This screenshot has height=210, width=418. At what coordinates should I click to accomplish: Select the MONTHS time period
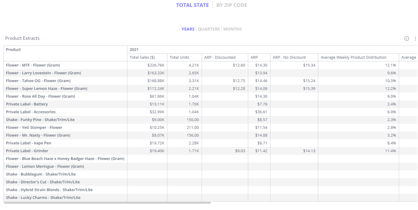pyautogui.click(x=233, y=29)
